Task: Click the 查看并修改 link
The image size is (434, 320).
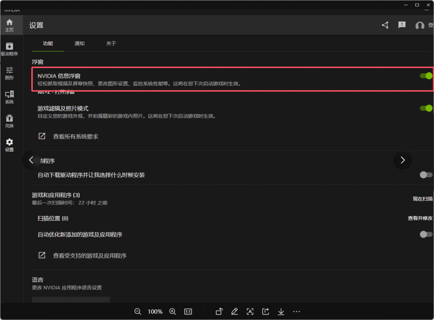Action: point(420,218)
